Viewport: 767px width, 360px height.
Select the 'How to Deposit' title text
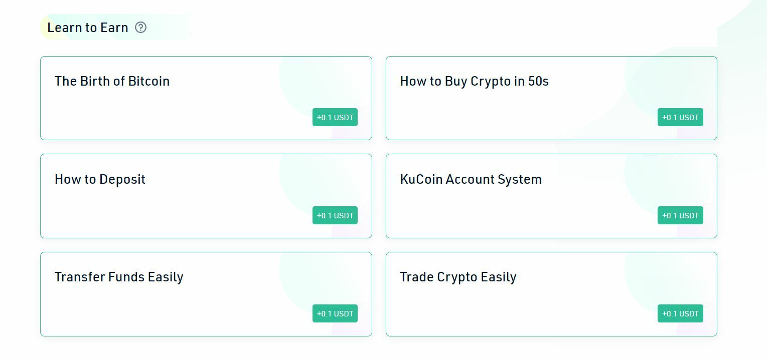[100, 180]
